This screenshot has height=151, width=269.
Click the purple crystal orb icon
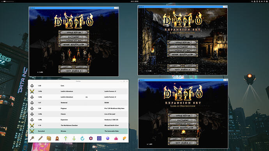(108, 138)
